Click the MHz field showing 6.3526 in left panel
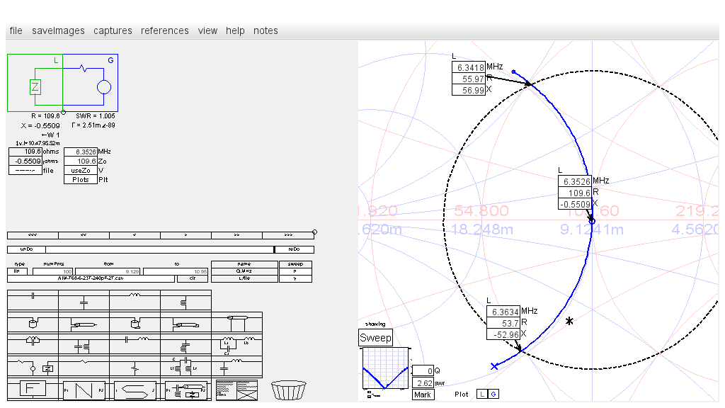Image resolution: width=725 pixels, height=408 pixels. pyautogui.click(x=81, y=152)
